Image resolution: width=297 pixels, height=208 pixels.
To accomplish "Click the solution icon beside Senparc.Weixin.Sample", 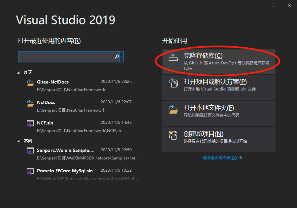I will (x=30, y=151).
